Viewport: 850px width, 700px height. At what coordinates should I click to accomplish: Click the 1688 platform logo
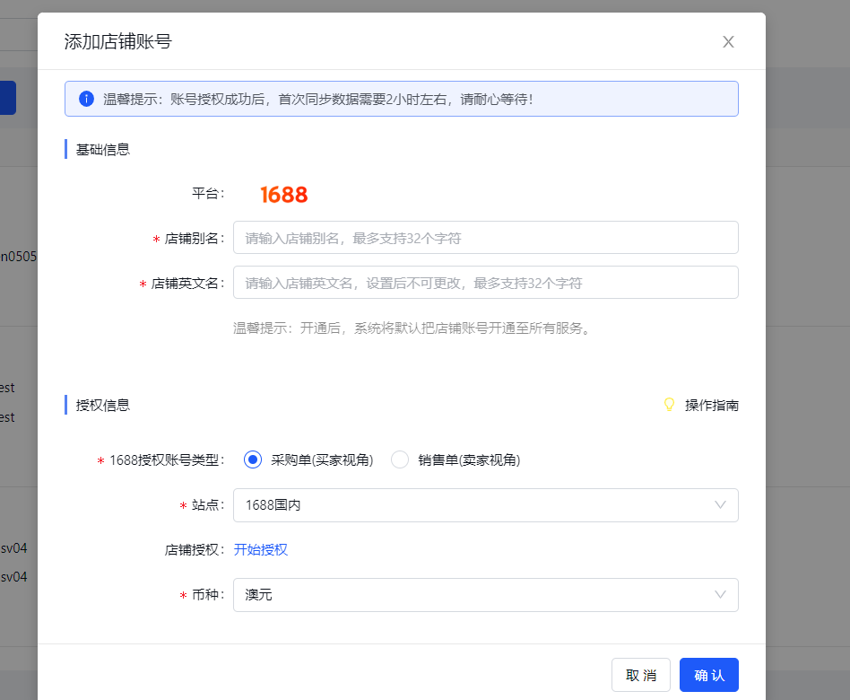click(x=284, y=194)
